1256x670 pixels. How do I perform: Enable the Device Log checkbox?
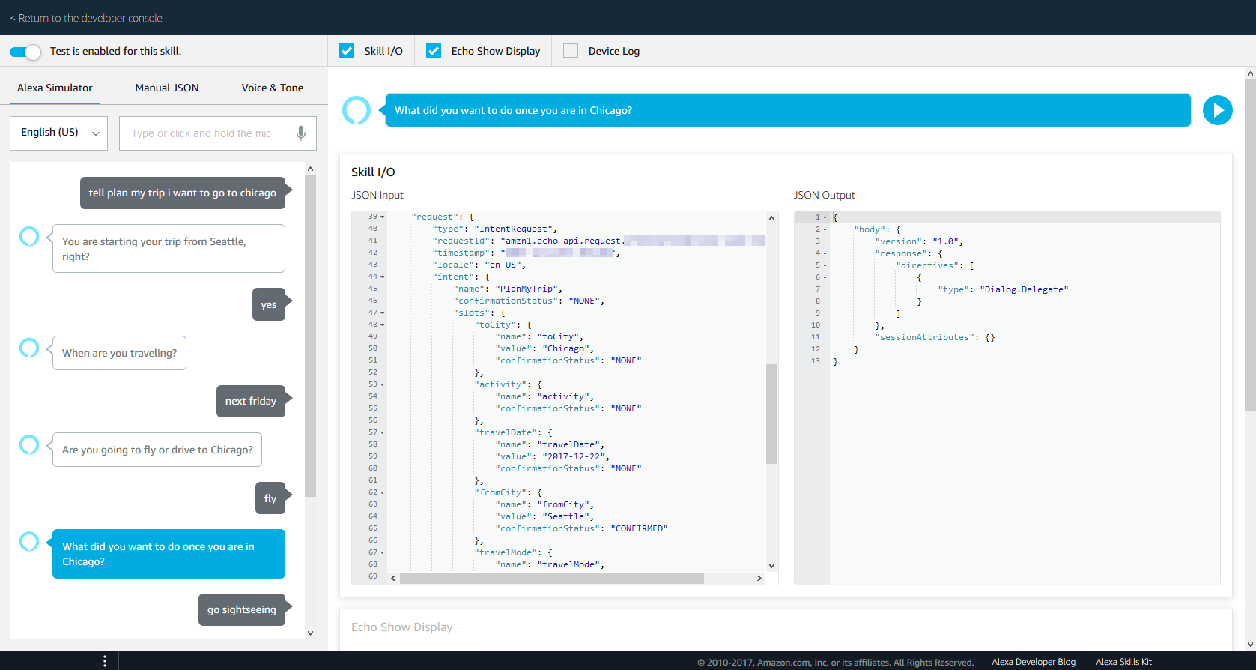point(571,51)
